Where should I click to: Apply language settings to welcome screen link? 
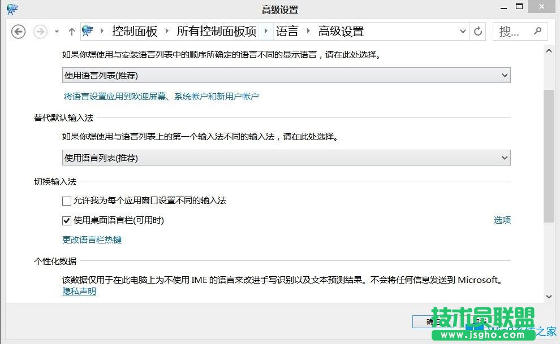tap(162, 96)
